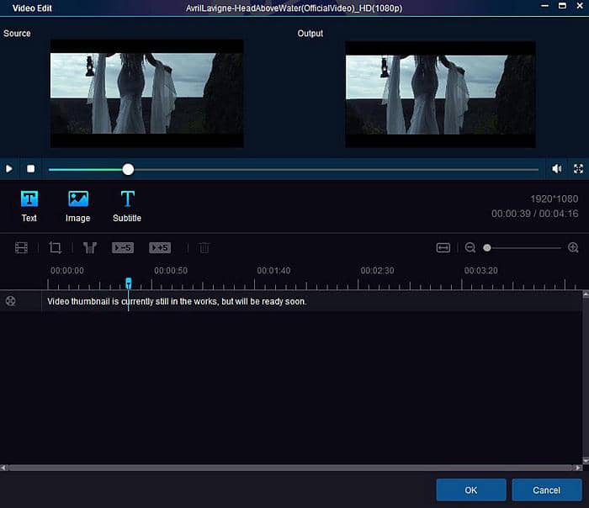Click the Cancel button
The image size is (589, 508).
[x=546, y=489]
